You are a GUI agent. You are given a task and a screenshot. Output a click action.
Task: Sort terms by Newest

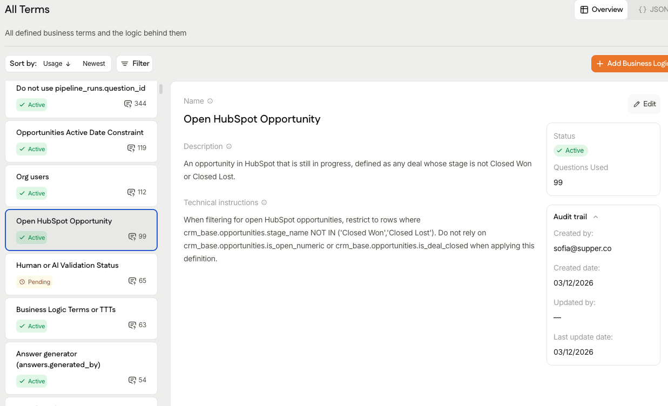(x=94, y=64)
